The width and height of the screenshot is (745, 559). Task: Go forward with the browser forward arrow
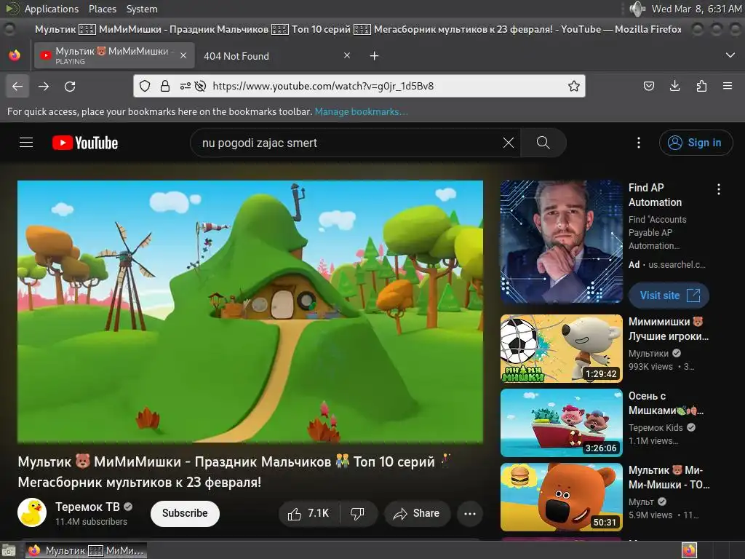coord(44,87)
